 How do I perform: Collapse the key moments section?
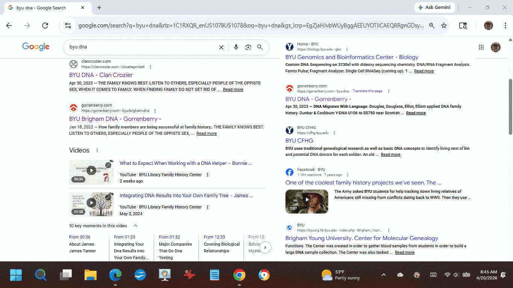[136, 226]
